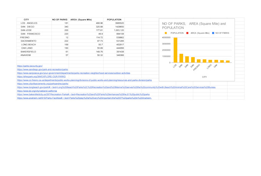Select area value 468.96 cell
Image resolution: width=261 pixels, height=176 pixels.
pyautogui.click(x=86, y=23)
